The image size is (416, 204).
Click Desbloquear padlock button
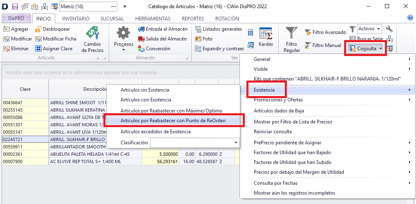point(53,29)
